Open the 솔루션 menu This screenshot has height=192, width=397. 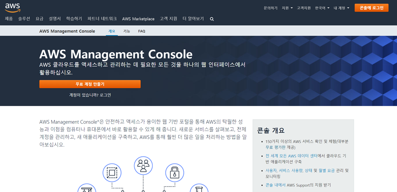pyautogui.click(x=24, y=19)
